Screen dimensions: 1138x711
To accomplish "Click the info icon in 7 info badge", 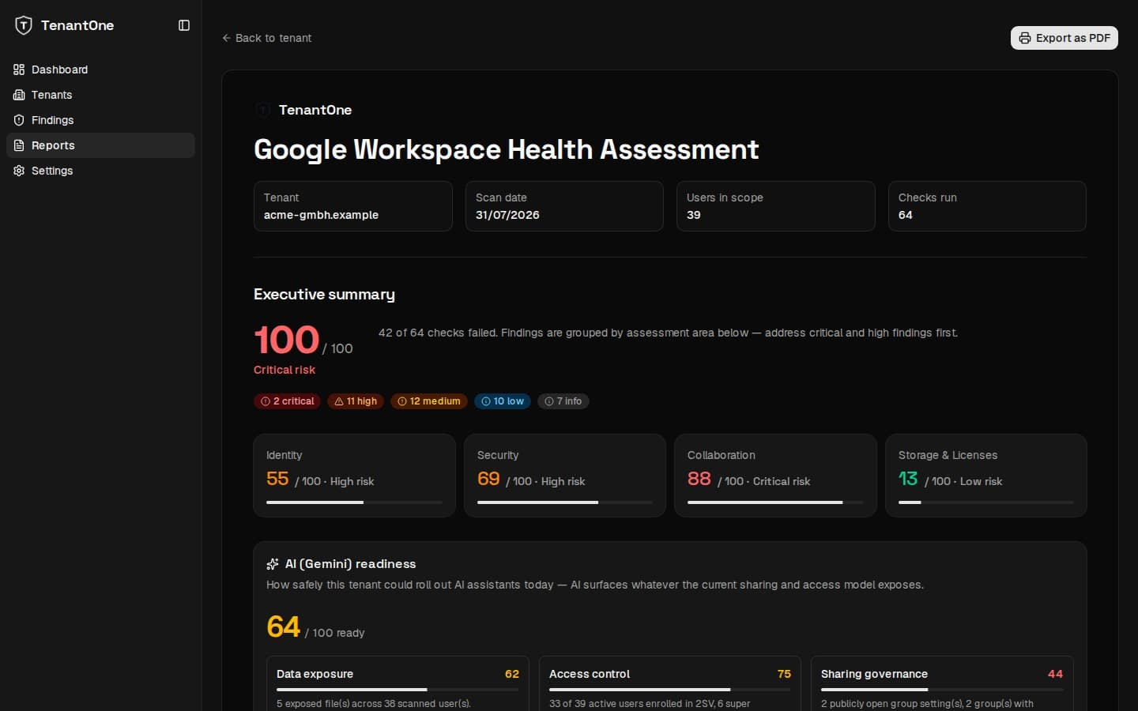I will (549, 401).
